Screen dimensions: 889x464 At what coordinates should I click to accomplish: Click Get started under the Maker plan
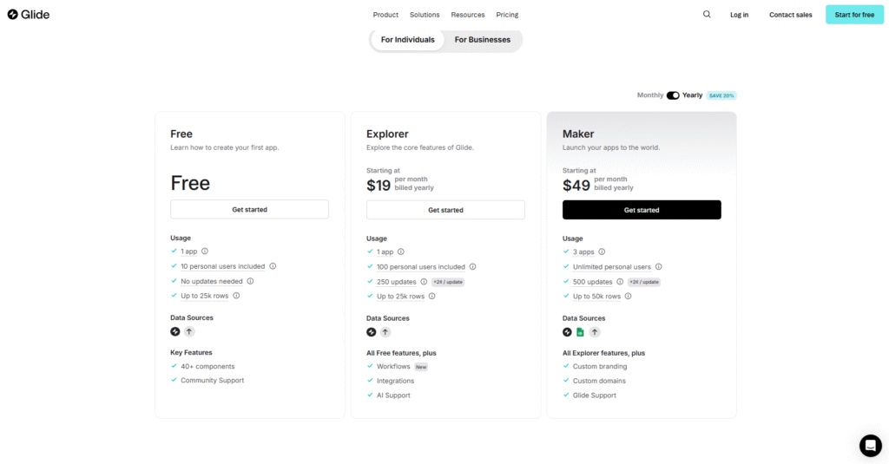pyautogui.click(x=642, y=210)
